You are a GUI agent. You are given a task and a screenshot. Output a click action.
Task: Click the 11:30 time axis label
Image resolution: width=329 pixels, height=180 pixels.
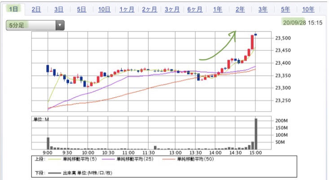(149, 153)
